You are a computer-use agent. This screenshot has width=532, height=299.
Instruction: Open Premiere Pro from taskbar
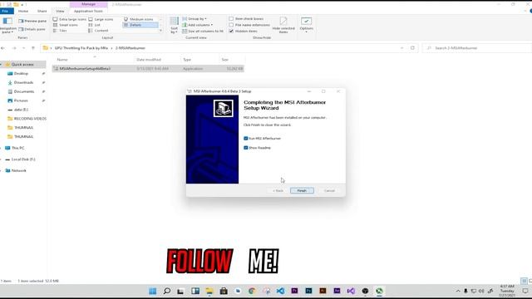pyautogui.click(x=294, y=291)
